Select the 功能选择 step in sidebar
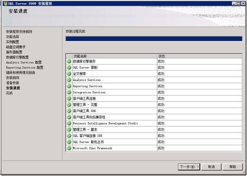Image resolution: width=247 pixels, height=176 pixels. pyautogui.click(x=13, y=37)
